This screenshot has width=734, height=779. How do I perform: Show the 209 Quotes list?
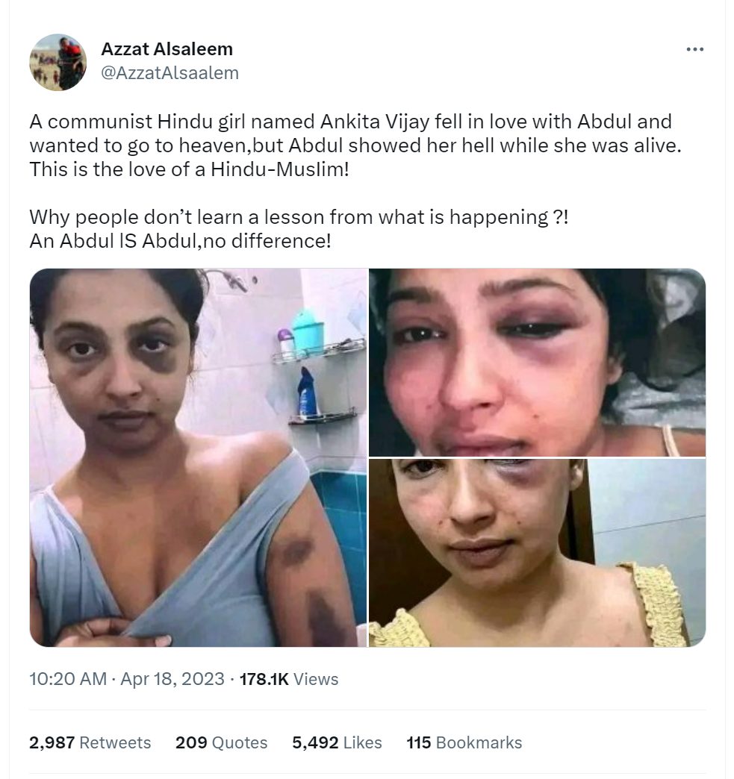[221, 742]
